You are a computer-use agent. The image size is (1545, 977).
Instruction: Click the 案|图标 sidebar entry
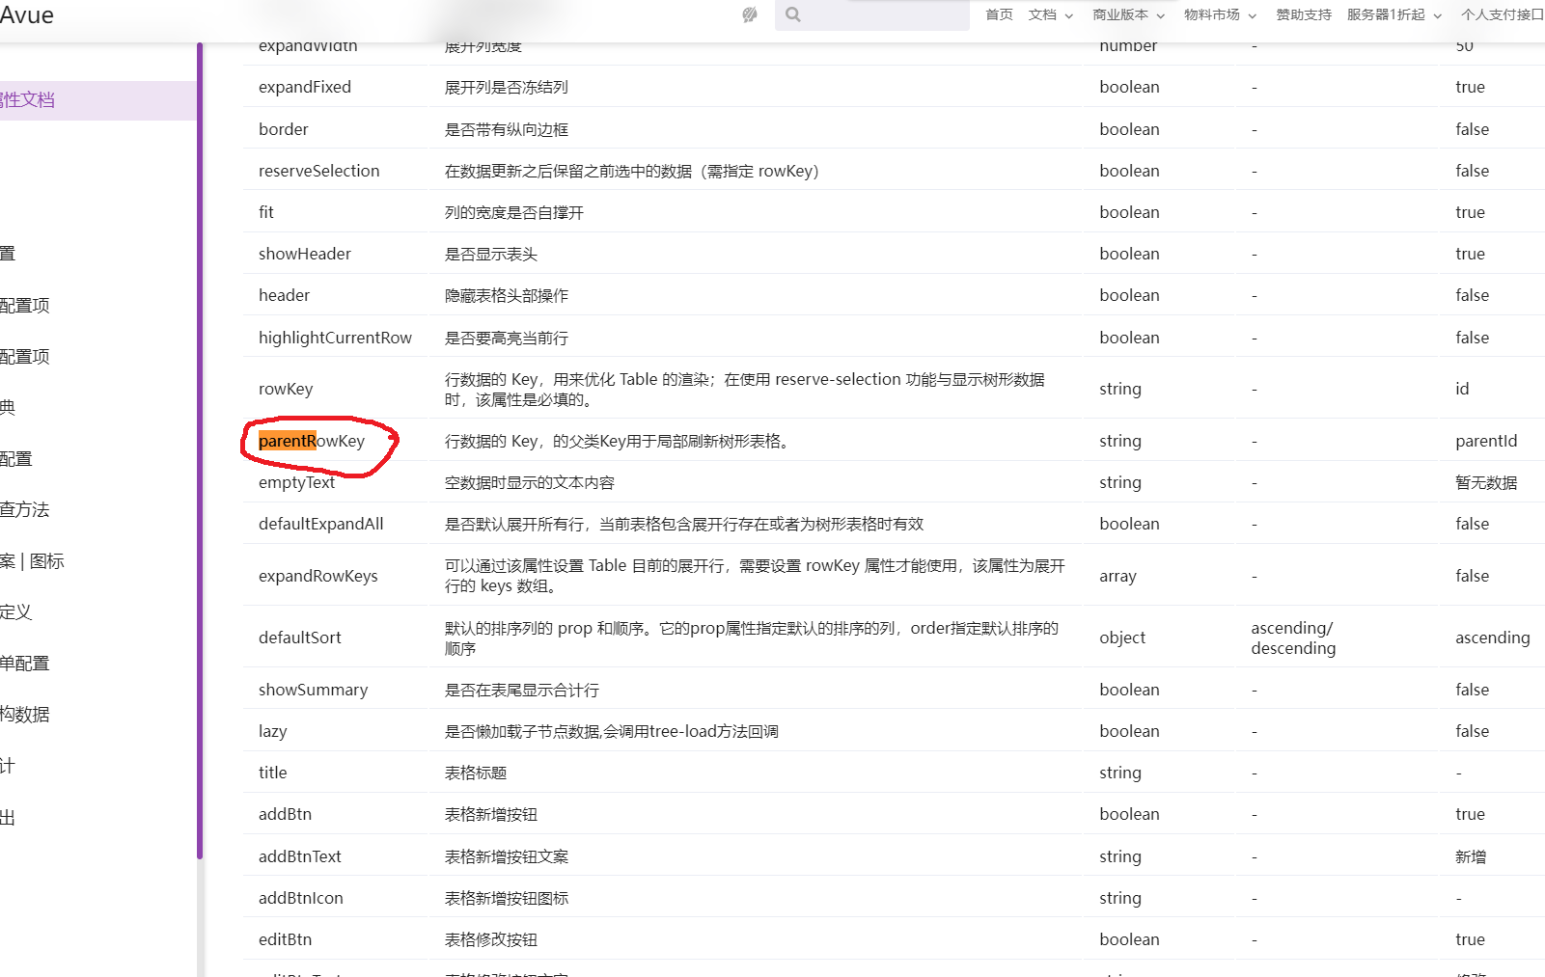[x=32, y=560]
